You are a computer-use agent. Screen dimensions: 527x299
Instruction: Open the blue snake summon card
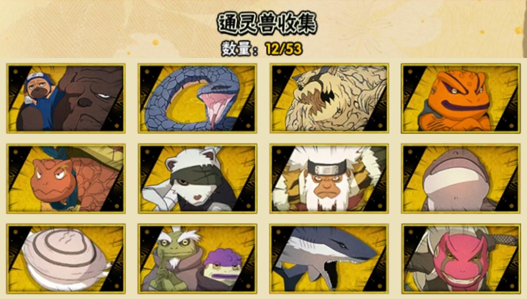click(x=197, y=99)
